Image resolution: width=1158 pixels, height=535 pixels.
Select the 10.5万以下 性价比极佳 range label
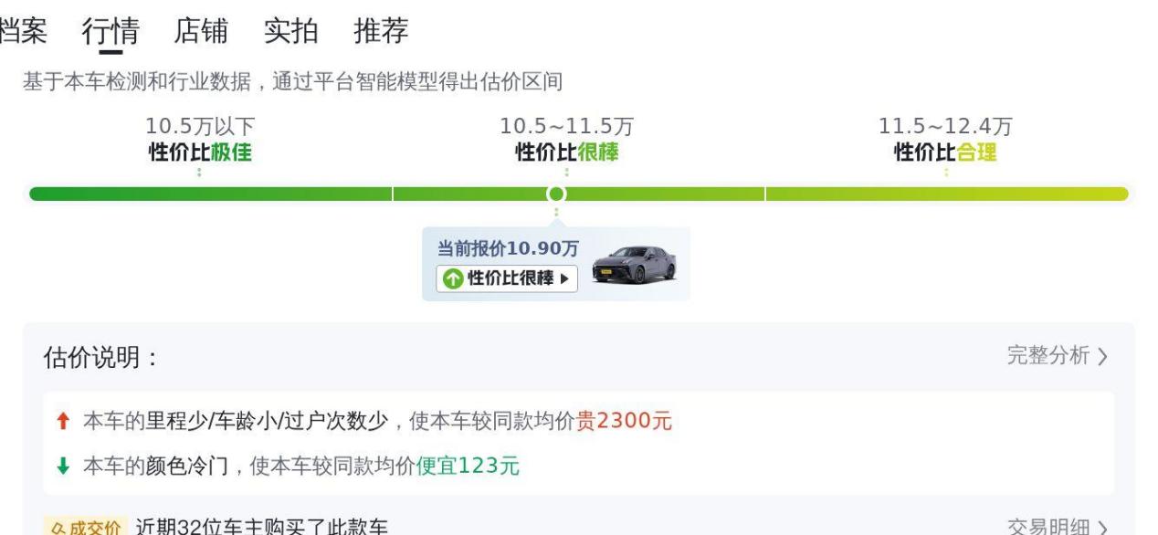pos(200,140)
